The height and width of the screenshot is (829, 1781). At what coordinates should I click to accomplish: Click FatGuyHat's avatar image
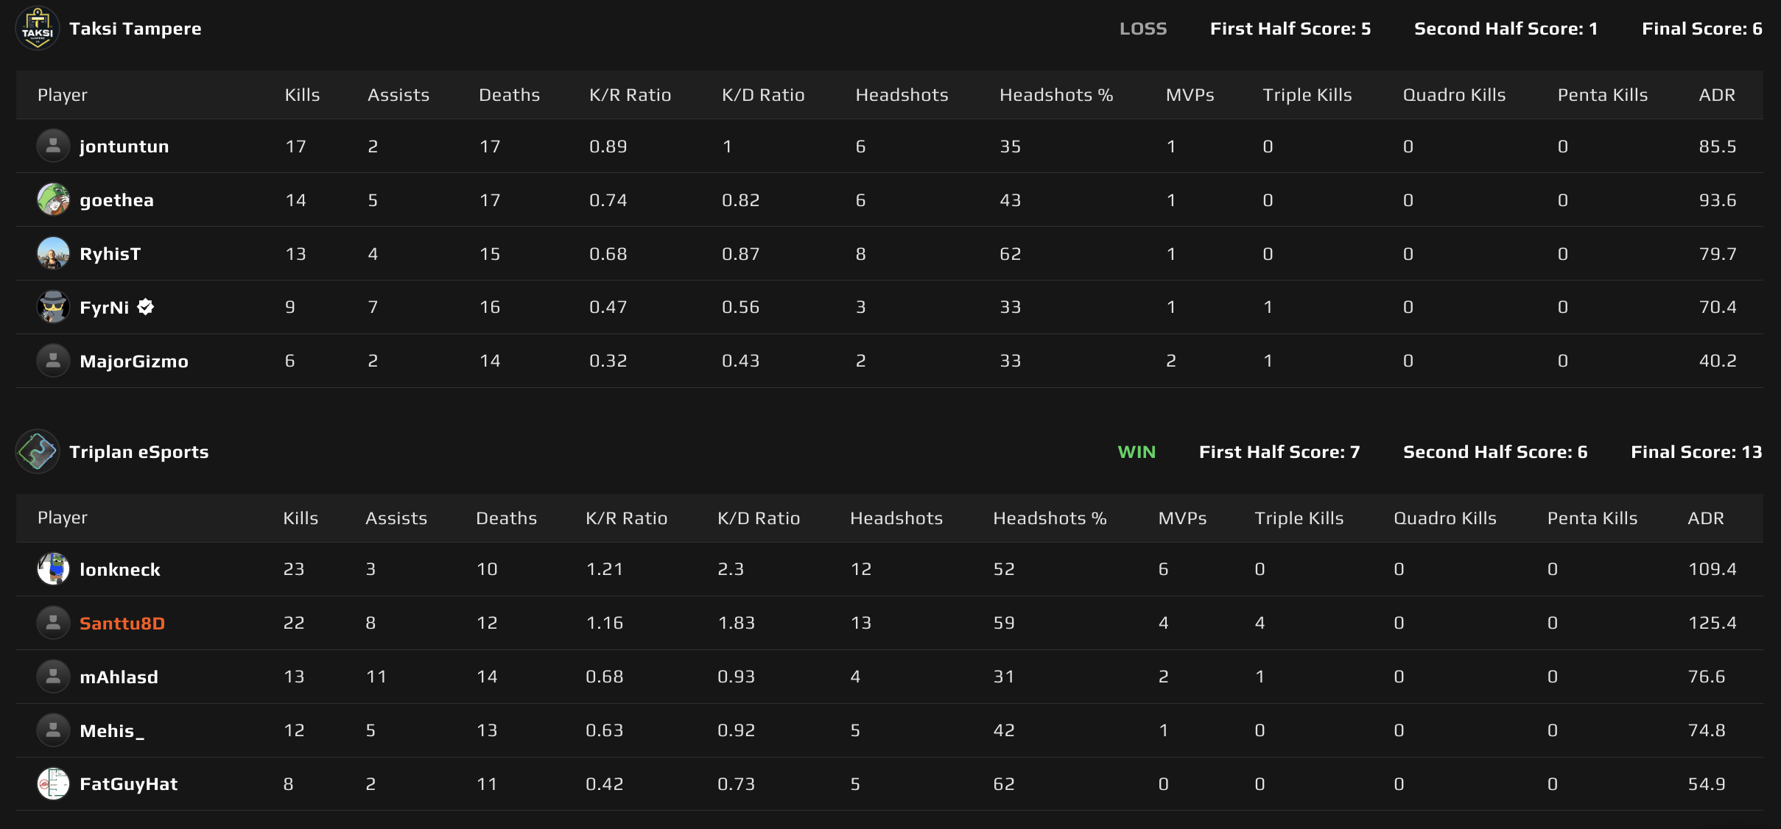pyautogui.click(x=53, y=784)
